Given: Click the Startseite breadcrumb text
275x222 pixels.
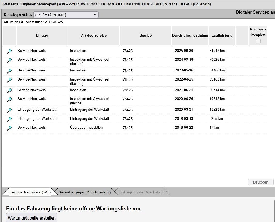Looking at the screenshot, I should (10, 4).
